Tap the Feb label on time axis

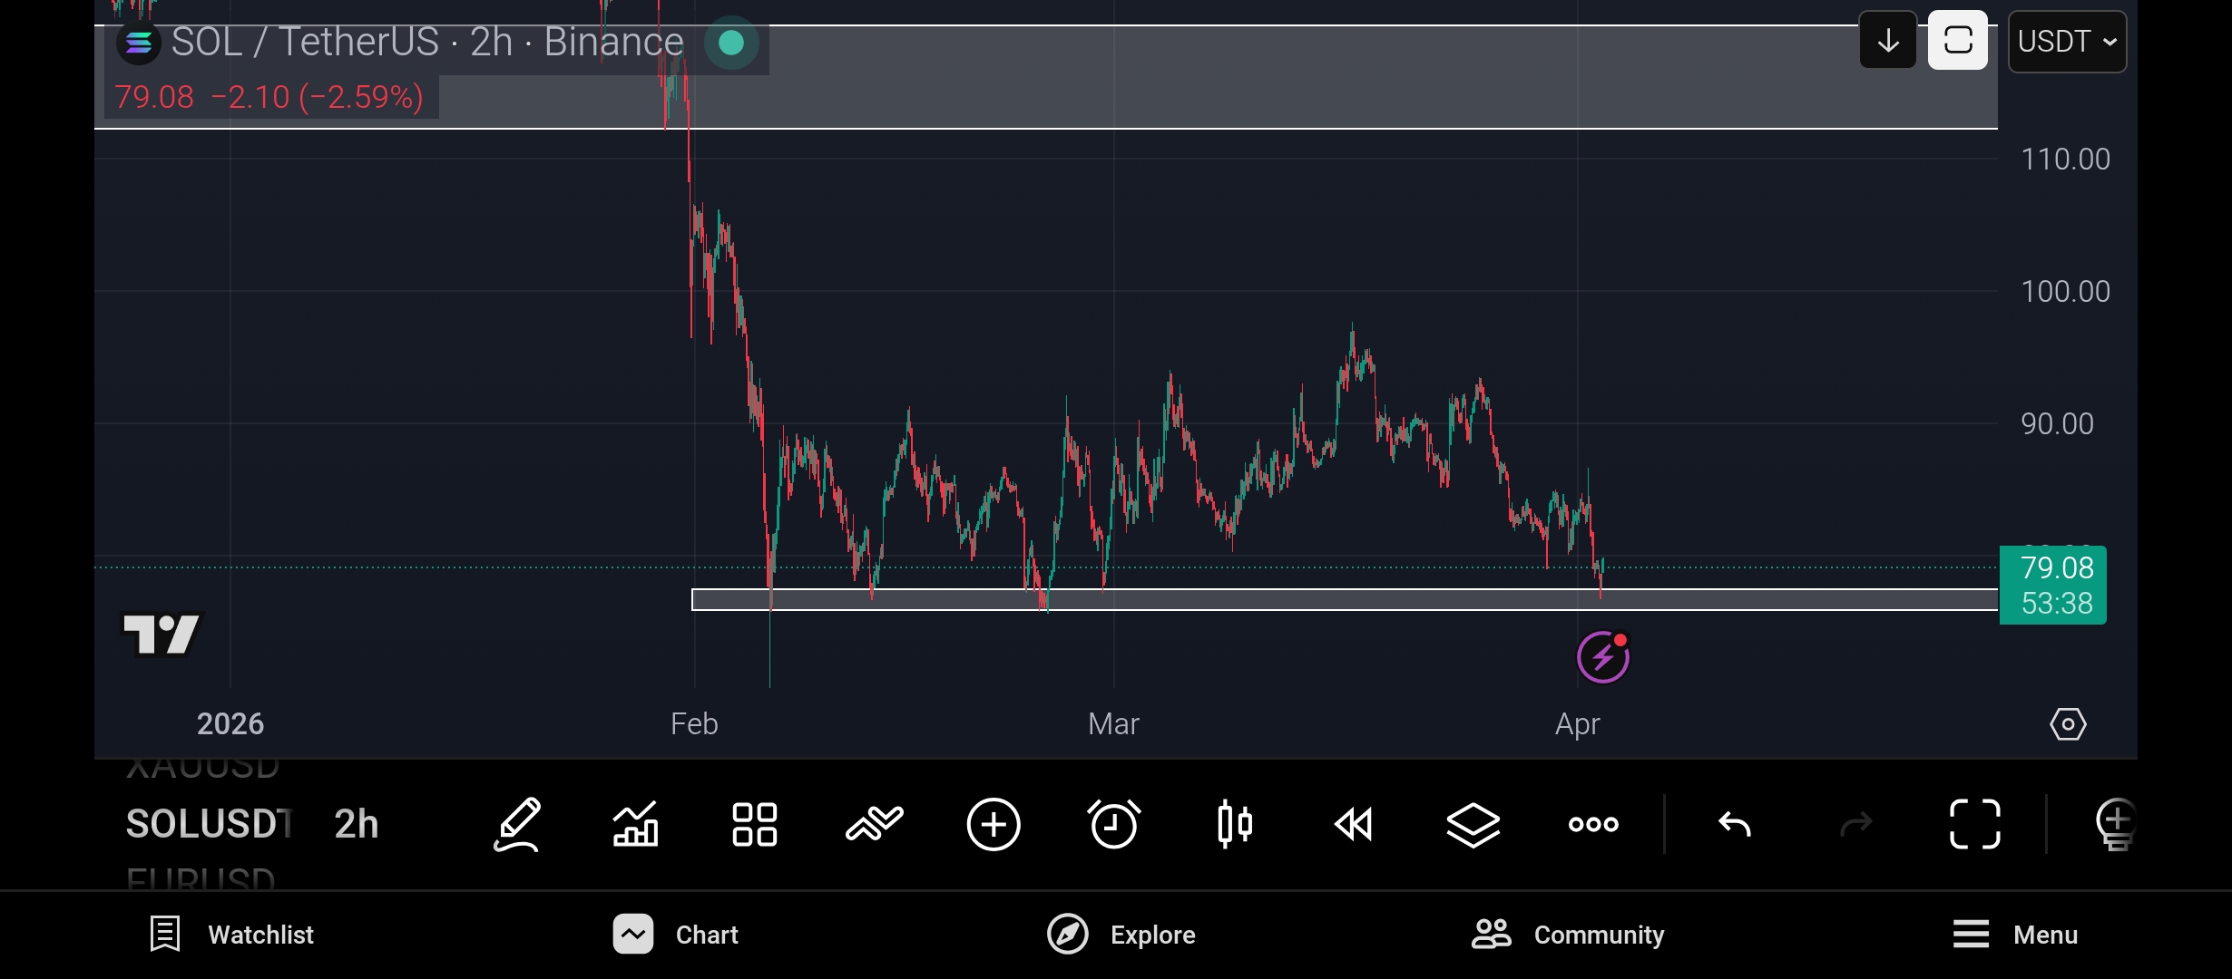(694, 724)
